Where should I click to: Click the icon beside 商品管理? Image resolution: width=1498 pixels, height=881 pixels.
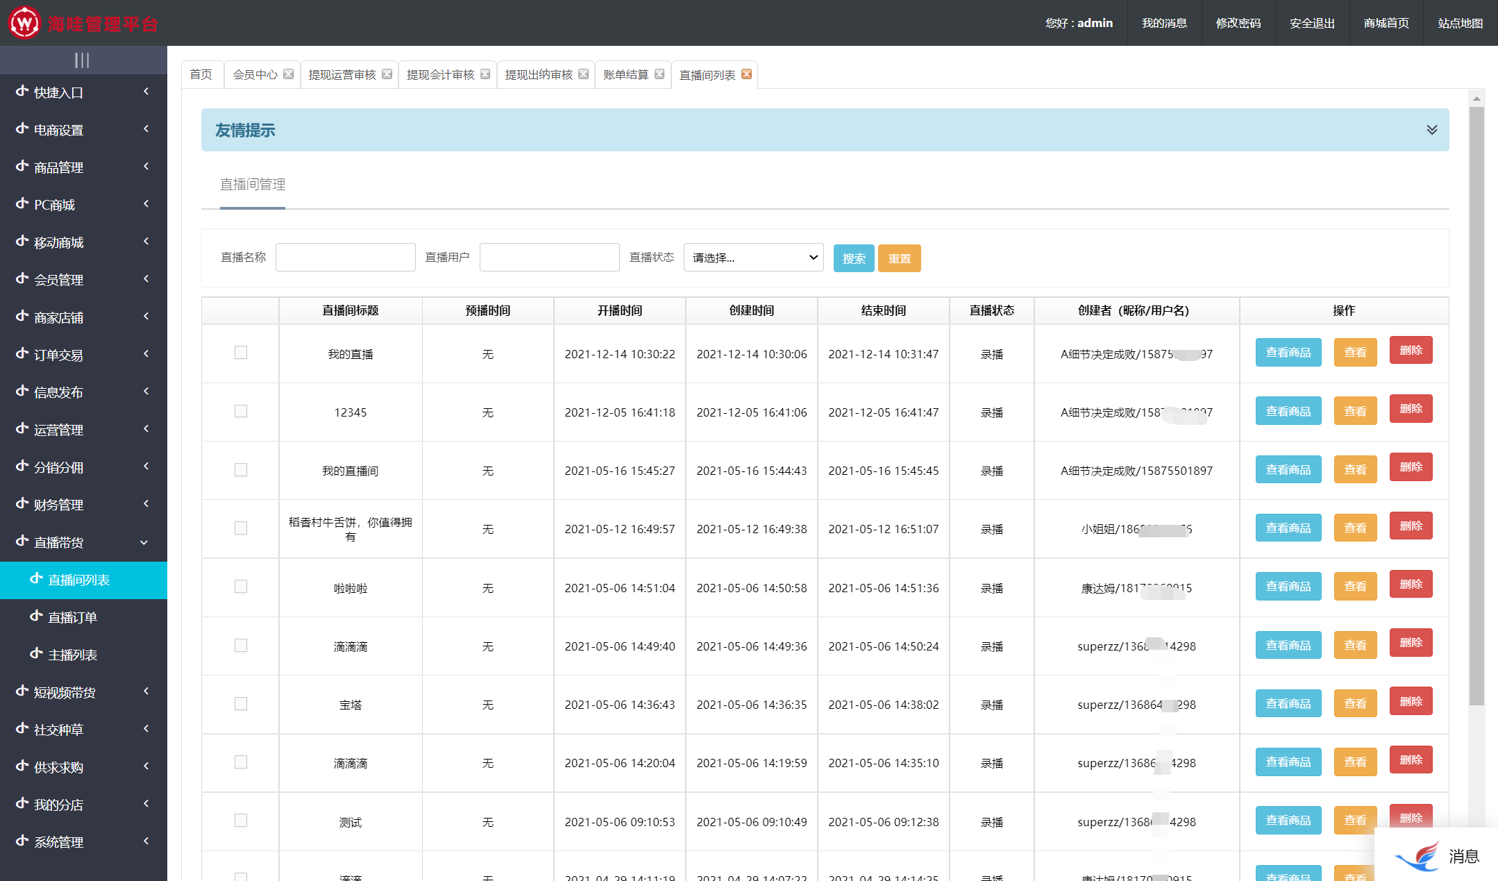coord(22,166)
